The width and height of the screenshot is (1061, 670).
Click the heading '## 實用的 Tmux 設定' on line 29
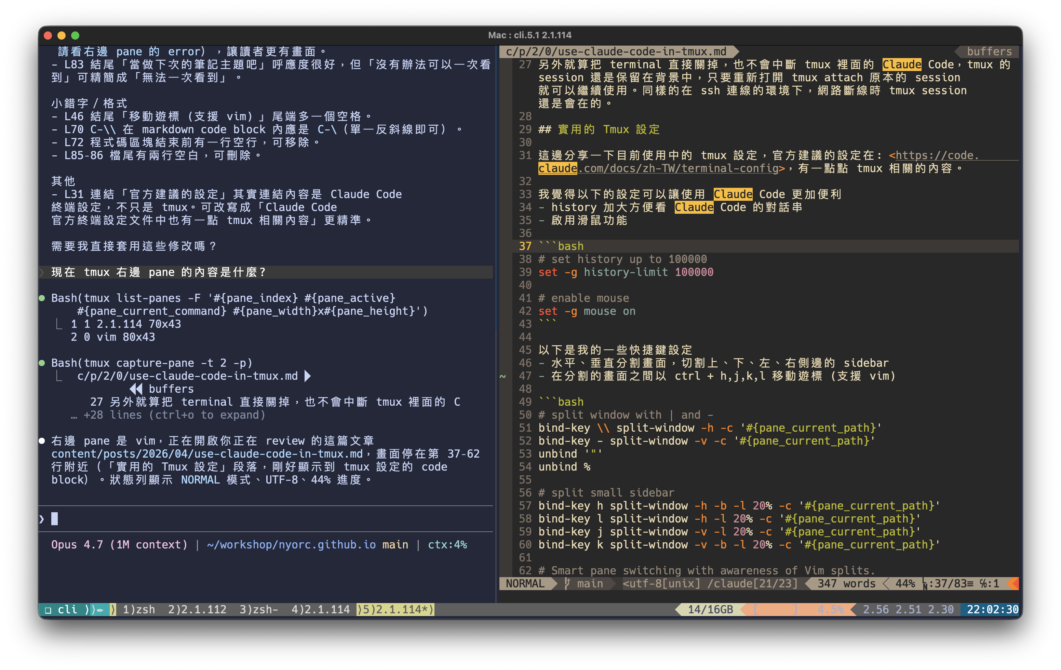tap(599, 129)
